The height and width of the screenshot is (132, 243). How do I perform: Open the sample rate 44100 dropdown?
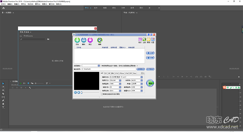(x=142, y=81)
